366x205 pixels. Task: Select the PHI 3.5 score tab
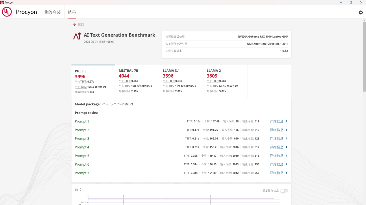pyautogui.click(x=93, y=81)
